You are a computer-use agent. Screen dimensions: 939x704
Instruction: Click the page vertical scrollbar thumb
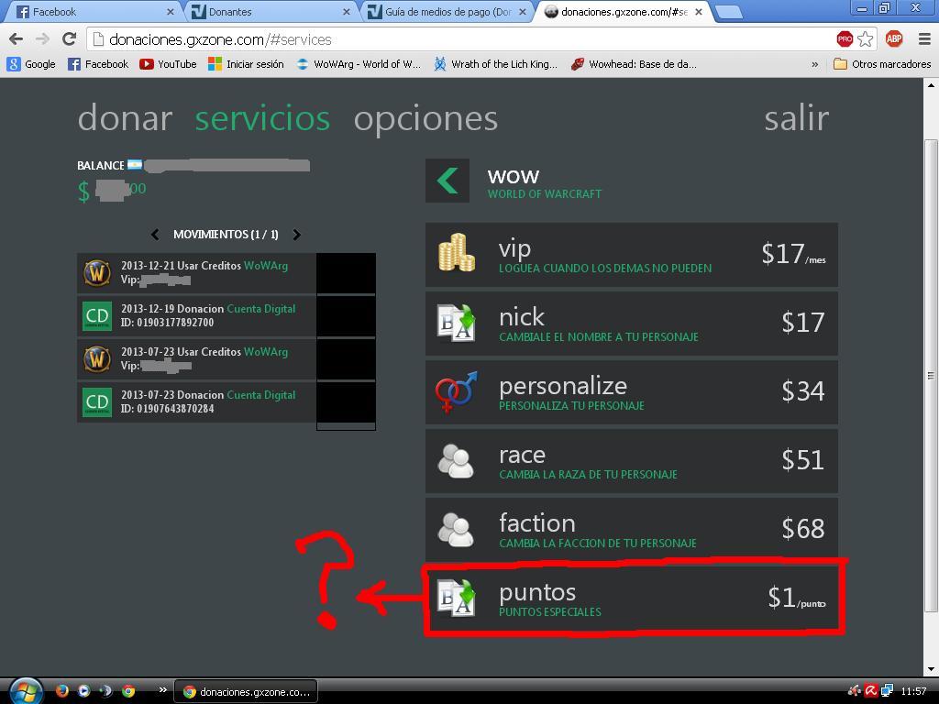click(931, 375)
